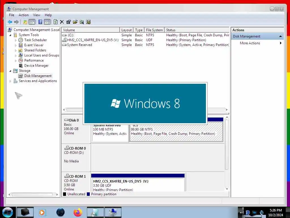The height and width of the screenshot is (218, 290).
Task: Click the Open folder toolbar icon
Action: 75,22
